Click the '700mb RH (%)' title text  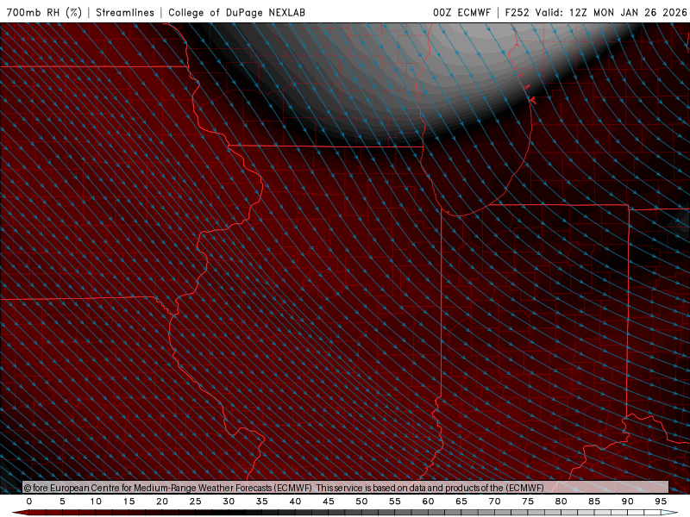click(x=44, y=12)
